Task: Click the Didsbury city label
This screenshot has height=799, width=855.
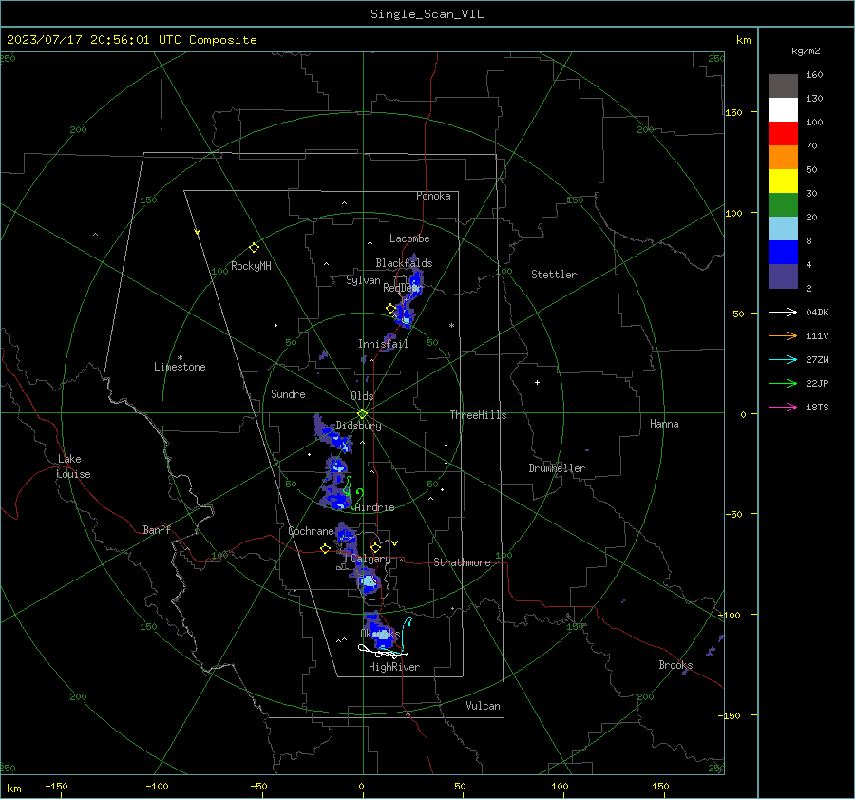Action: click(x=358, y=426)
